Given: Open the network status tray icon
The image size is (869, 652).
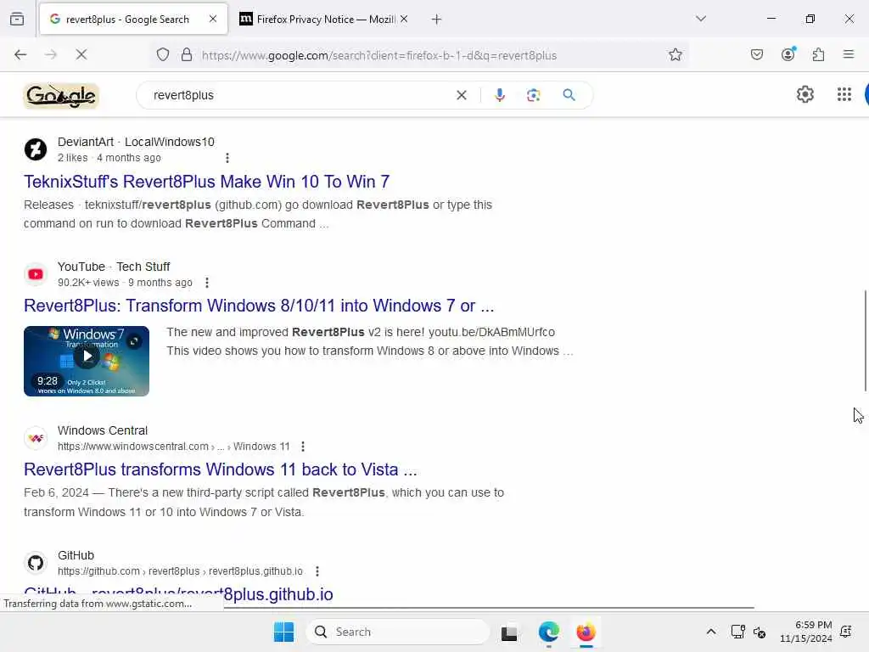Looking at the screenshot, I should (x=737, y=632).
